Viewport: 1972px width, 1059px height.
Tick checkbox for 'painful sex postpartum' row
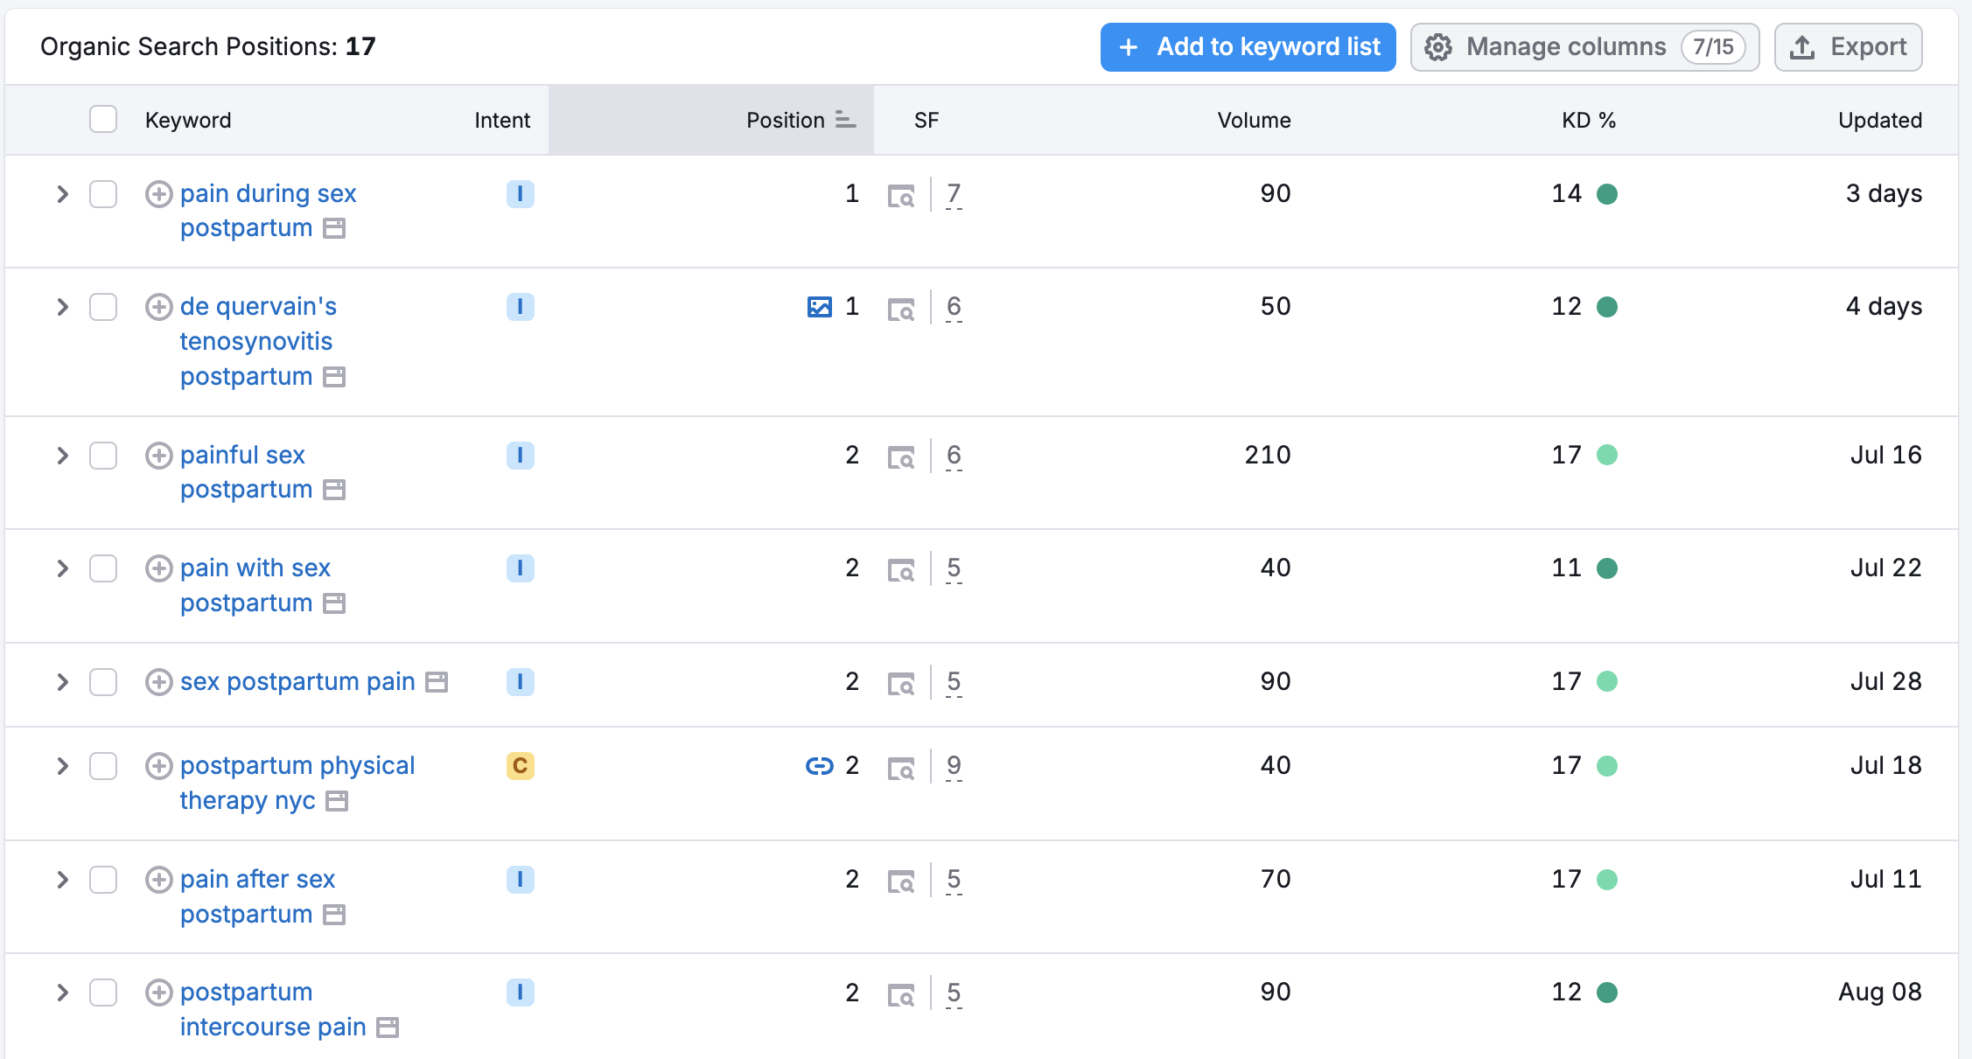[x=103, y=456]
